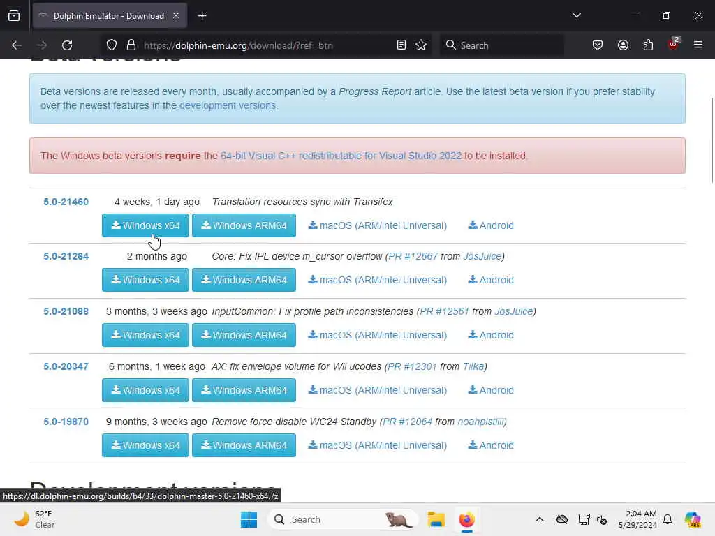Screen dimensions: 715x536
Task: Click the Firefox Search box
Action: [x=501, y=45]
